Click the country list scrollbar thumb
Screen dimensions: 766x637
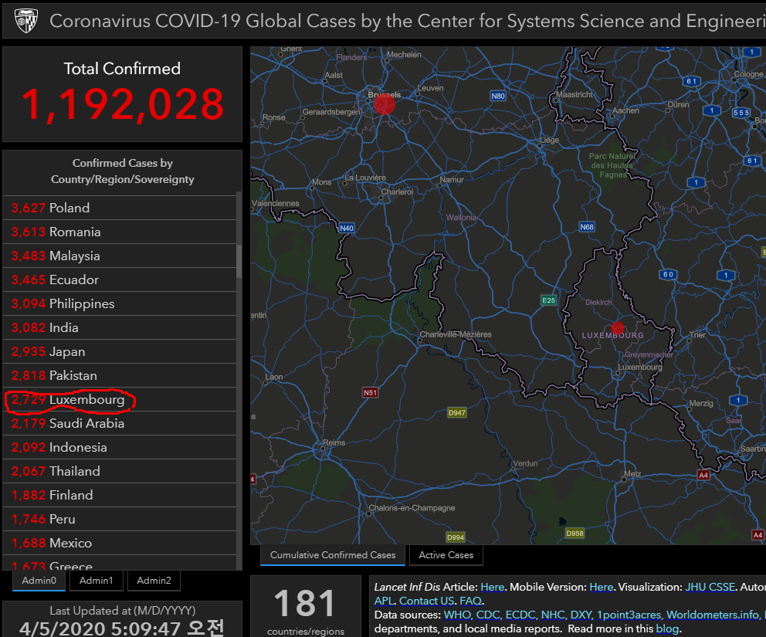coord(239,261)
